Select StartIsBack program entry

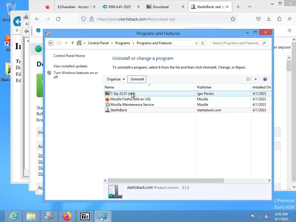pos(188,110)
